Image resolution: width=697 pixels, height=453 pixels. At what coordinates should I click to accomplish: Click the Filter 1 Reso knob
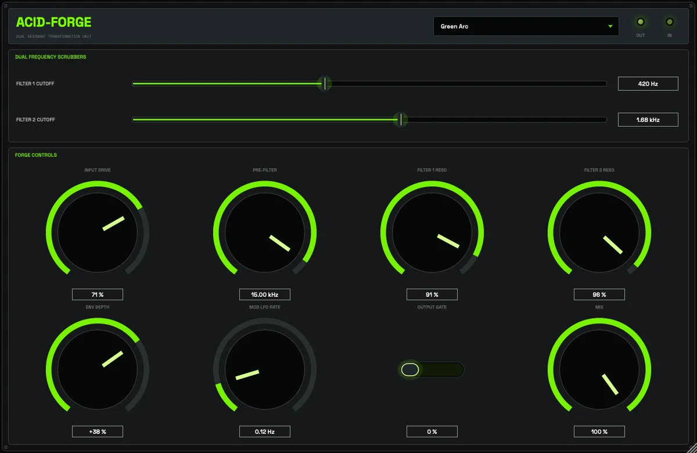(x=432, y=232)
